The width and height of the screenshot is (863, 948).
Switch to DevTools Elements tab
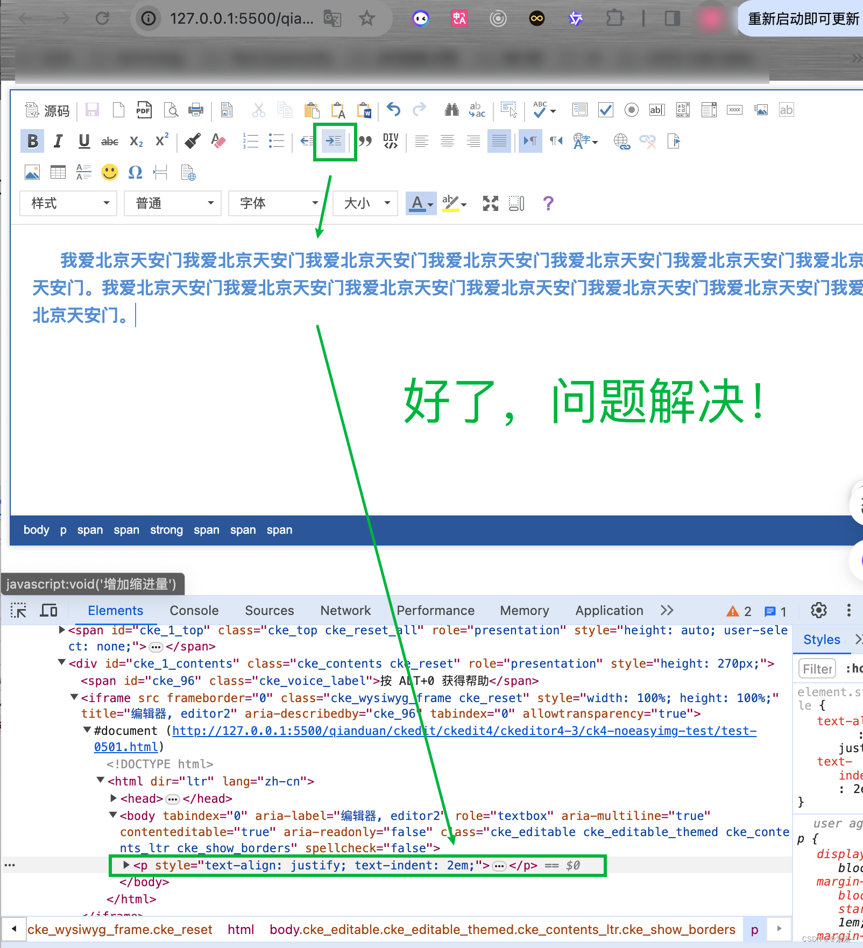tap(116, 611)
